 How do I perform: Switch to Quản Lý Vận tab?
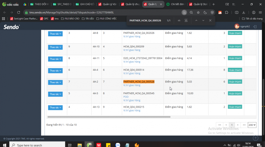click(x=108, y=4)
